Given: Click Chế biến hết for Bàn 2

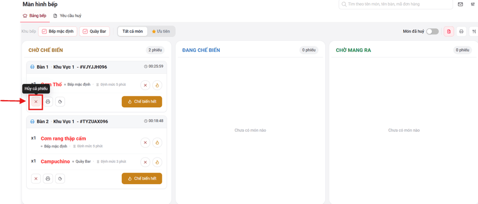Looking at the screenshot, I should click(x=142, y=179).
